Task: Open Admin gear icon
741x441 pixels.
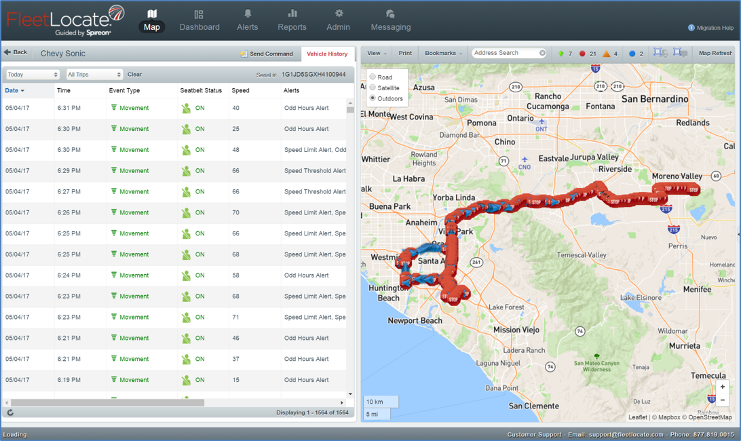Action: tap(339, 14)
